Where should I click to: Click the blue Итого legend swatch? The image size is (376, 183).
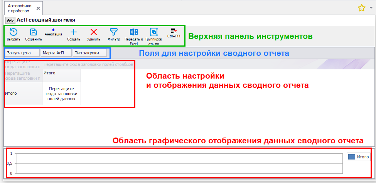click(x=351, y=157)
